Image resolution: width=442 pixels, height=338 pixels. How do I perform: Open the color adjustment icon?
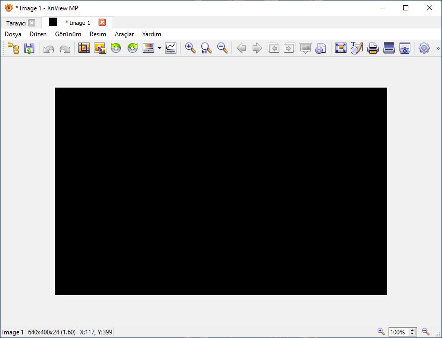(x=148, y=48)
